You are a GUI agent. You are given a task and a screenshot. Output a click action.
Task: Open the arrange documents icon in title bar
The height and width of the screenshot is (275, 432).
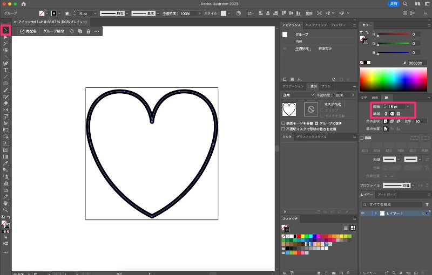[417, 4]
